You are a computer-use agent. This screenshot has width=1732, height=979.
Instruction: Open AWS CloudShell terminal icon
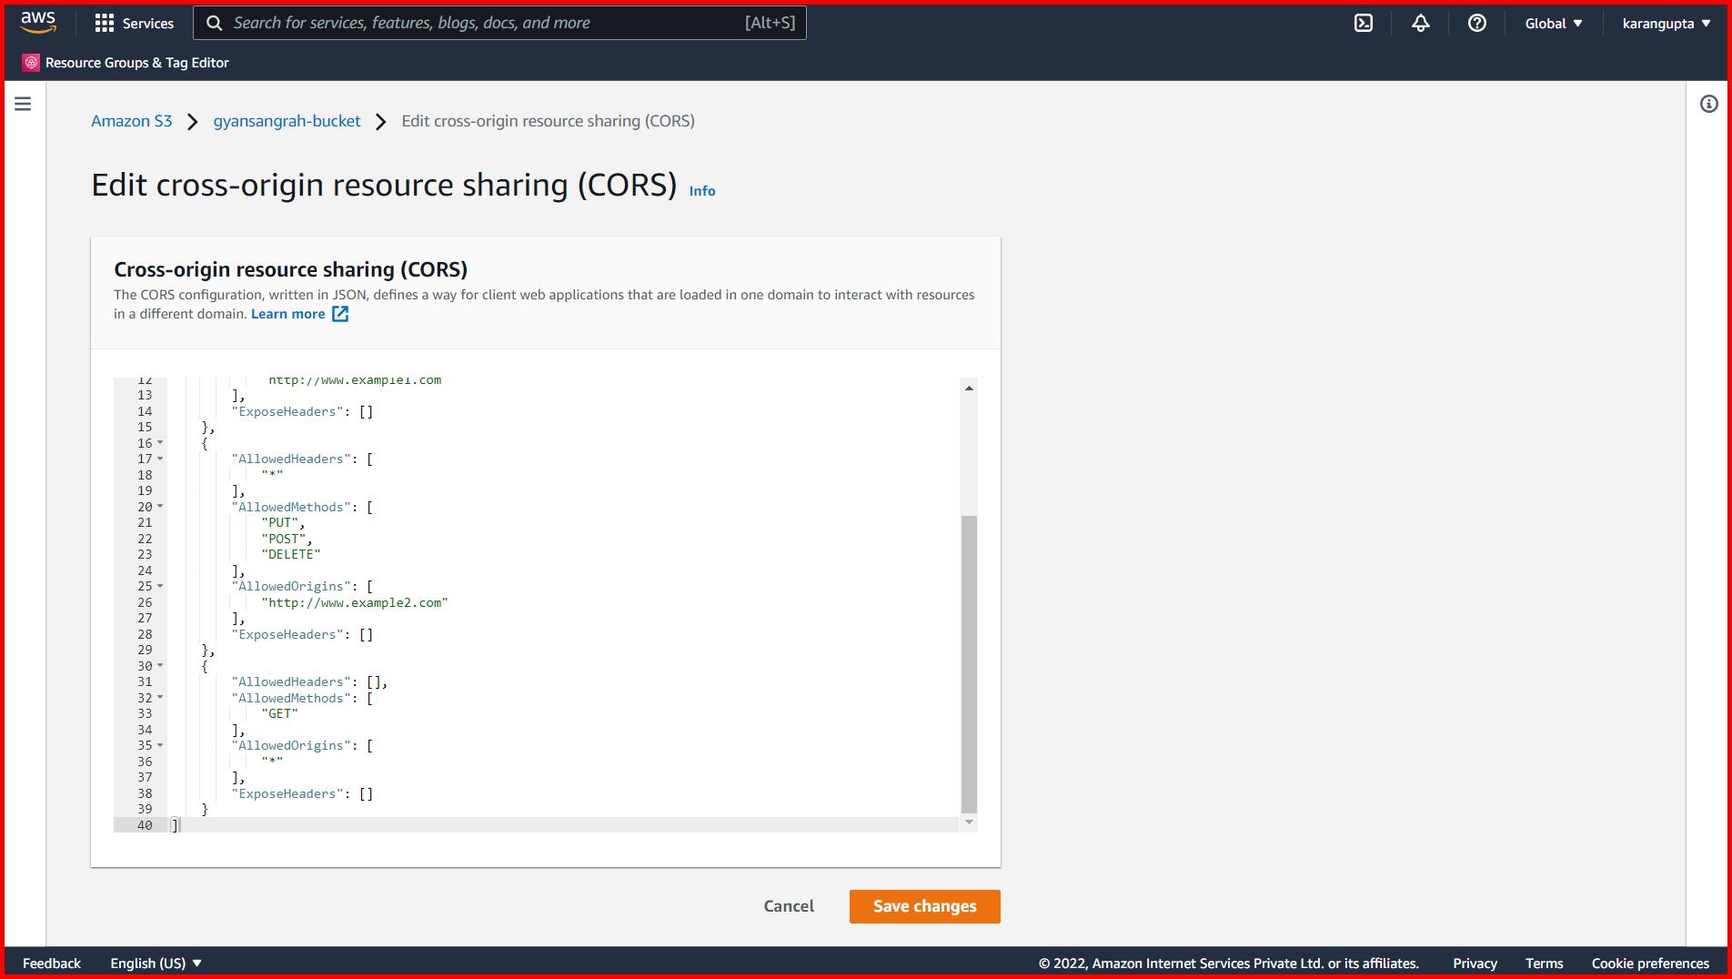click(1364, 23)
